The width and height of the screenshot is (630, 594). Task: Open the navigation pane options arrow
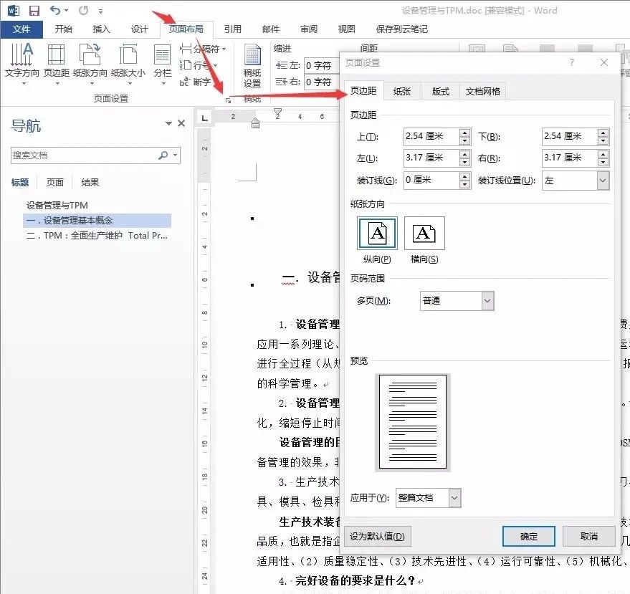pyautogui.click(x=168, y=123)
